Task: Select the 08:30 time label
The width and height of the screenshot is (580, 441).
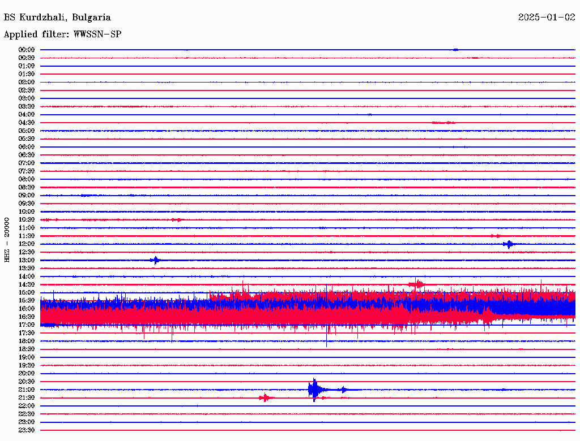Action: 27,187
